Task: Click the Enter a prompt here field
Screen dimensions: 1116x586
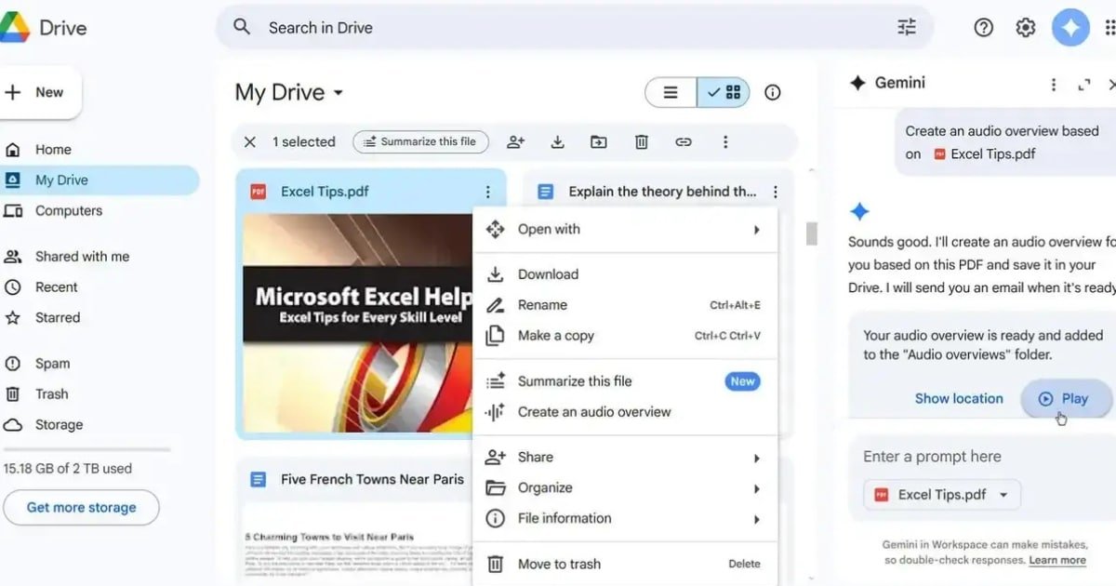Action: pos(983,457)
